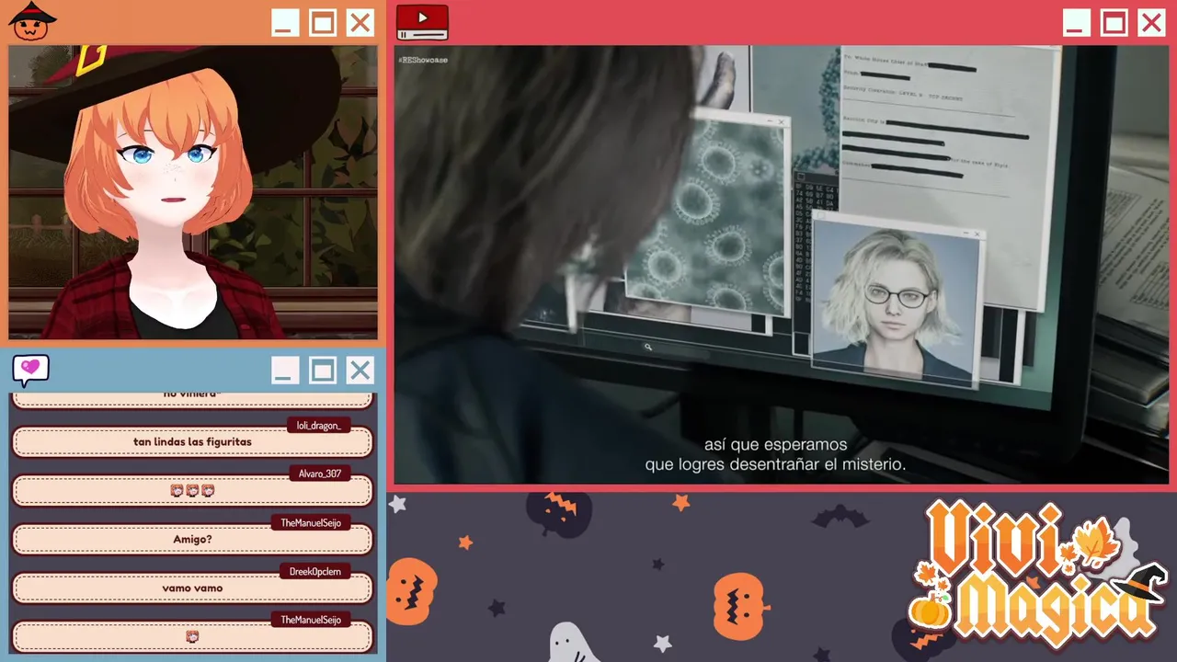The image size is (1177, 662).
Task: Click username loli_dragon_ in chat
Action: click(x=318, y=426)
